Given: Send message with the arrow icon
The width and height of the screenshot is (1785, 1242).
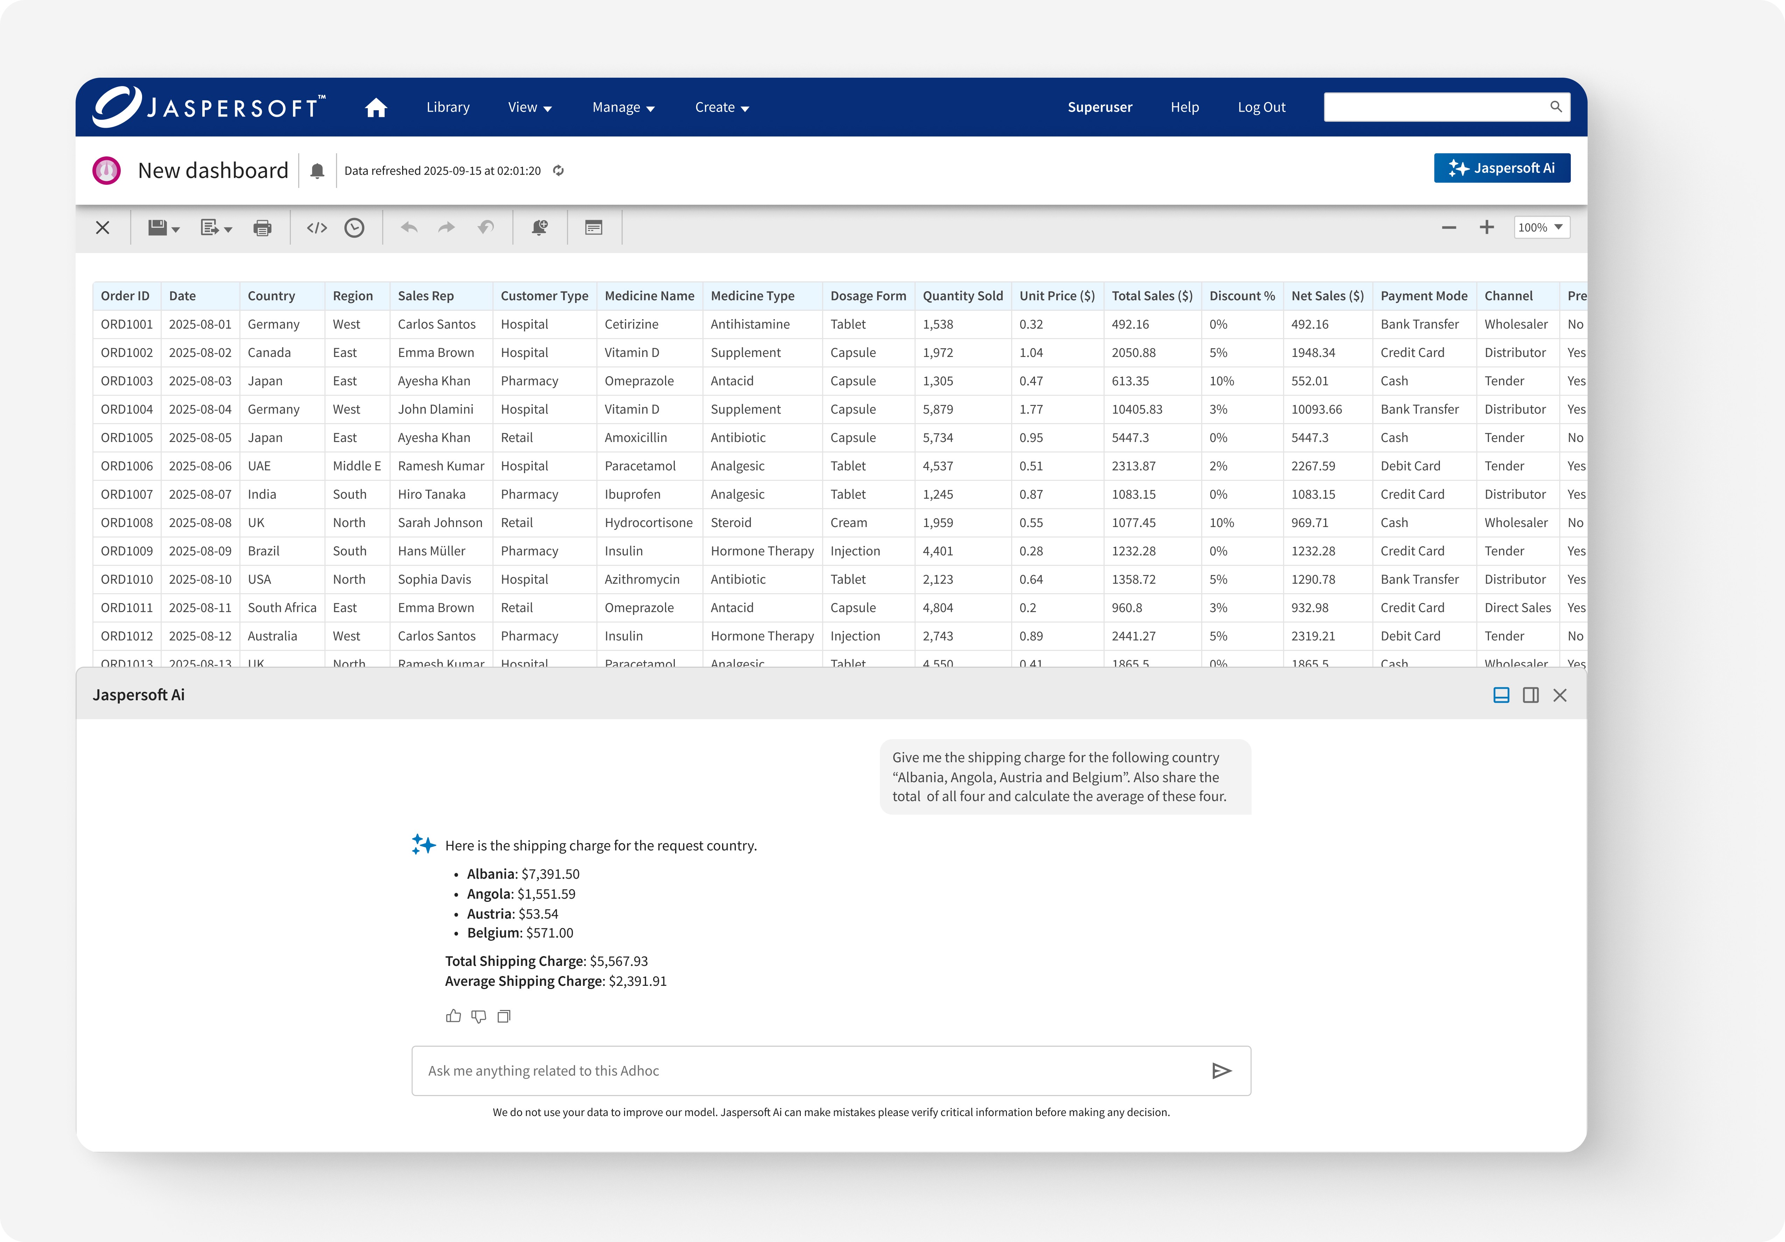Looking at the screenshot, I should coord(1221,1071).
